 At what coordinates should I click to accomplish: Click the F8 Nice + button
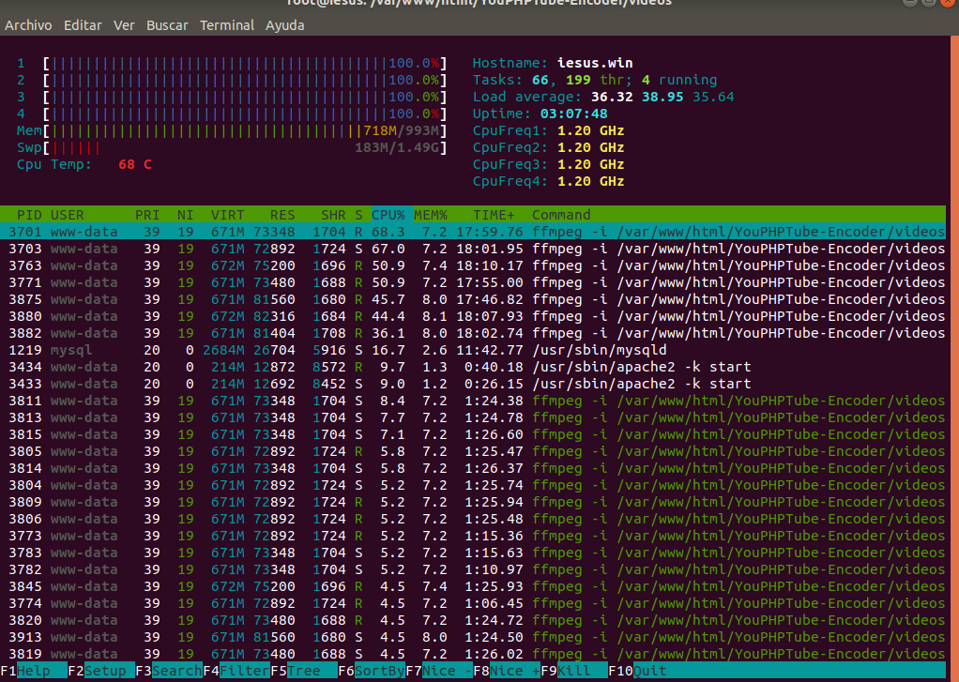tap(507, 671)
